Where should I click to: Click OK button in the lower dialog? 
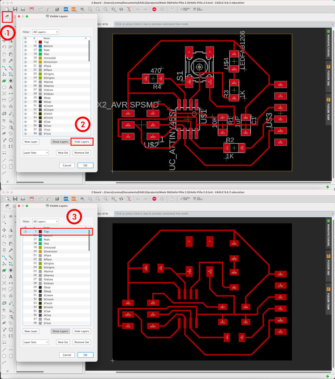point(85,355)
